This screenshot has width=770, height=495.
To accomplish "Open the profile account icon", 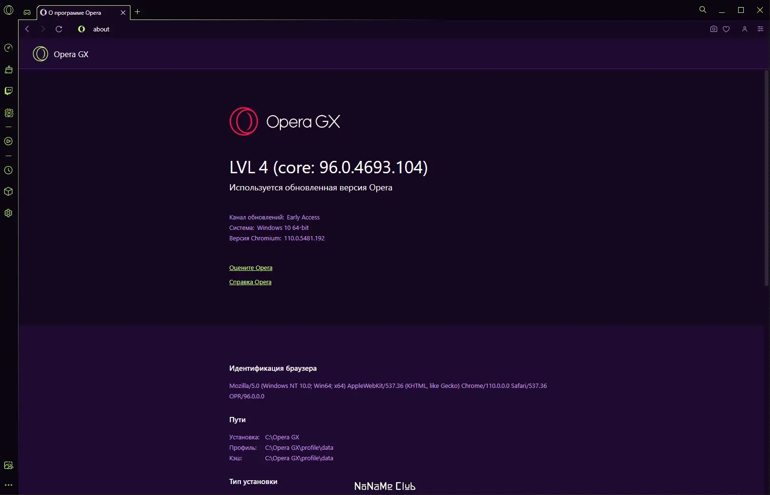I will pyautogui.click(x=745, y=29).
